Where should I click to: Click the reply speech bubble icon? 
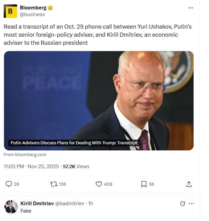pyautogui.click(x=9, y=184)
